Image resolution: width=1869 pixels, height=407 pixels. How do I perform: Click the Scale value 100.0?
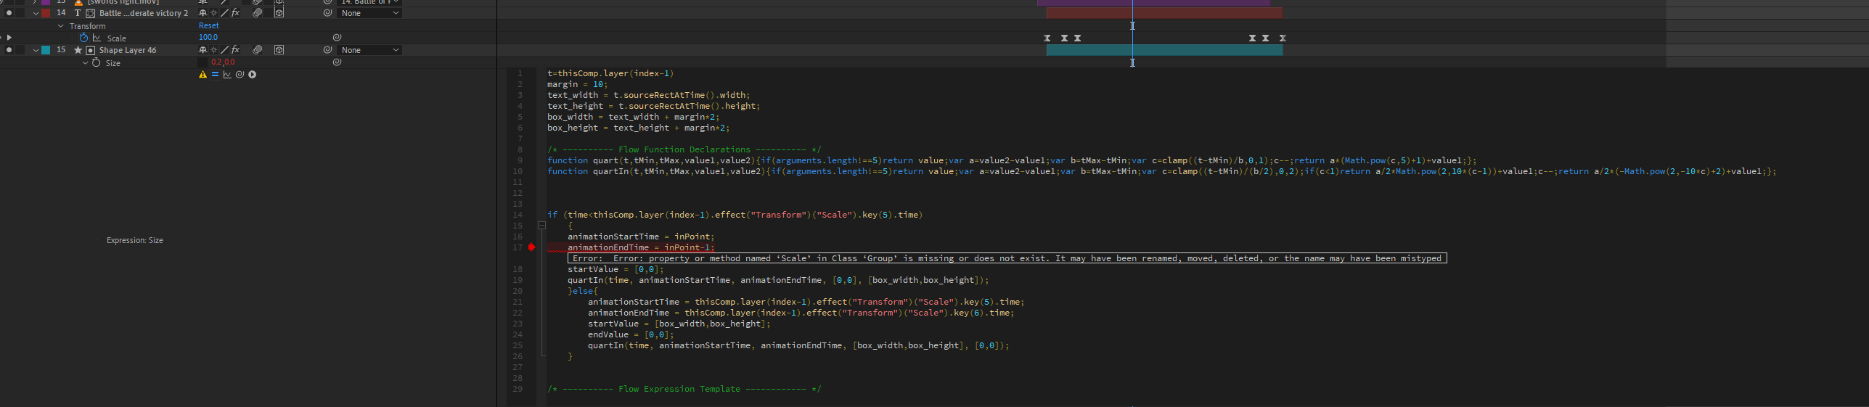coord(208,37)
